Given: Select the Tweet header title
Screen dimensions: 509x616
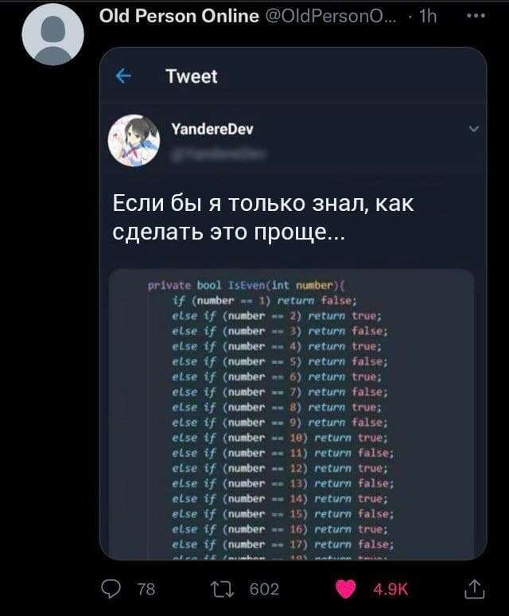Looking at the screenshot, I should tap(192, 76).
